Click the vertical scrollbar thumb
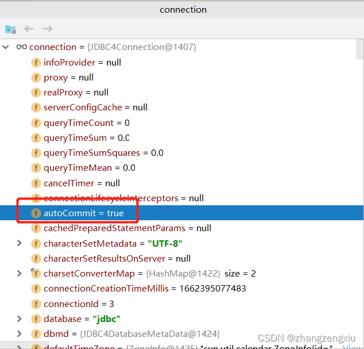This screenshot has height=349, width=364. [359, 49]
